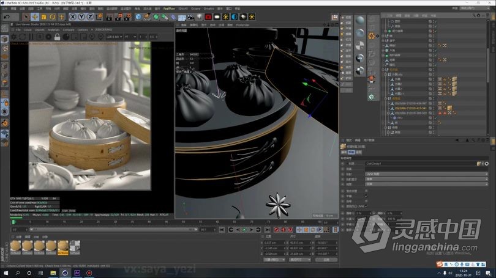Select the highlighted orange OctGlos material thumbnail
This screenshot has width=496, height=278.
[x=62, y=247]
